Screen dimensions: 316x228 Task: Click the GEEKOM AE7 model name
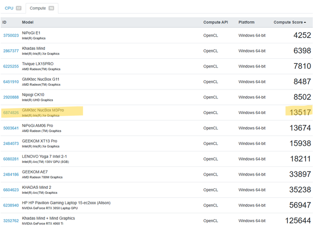point(35,172)
